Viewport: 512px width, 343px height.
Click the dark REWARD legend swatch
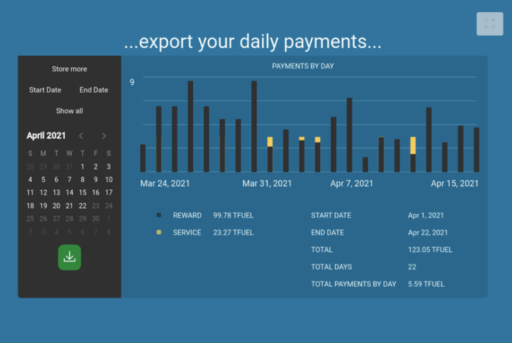(x=159, y=215)
